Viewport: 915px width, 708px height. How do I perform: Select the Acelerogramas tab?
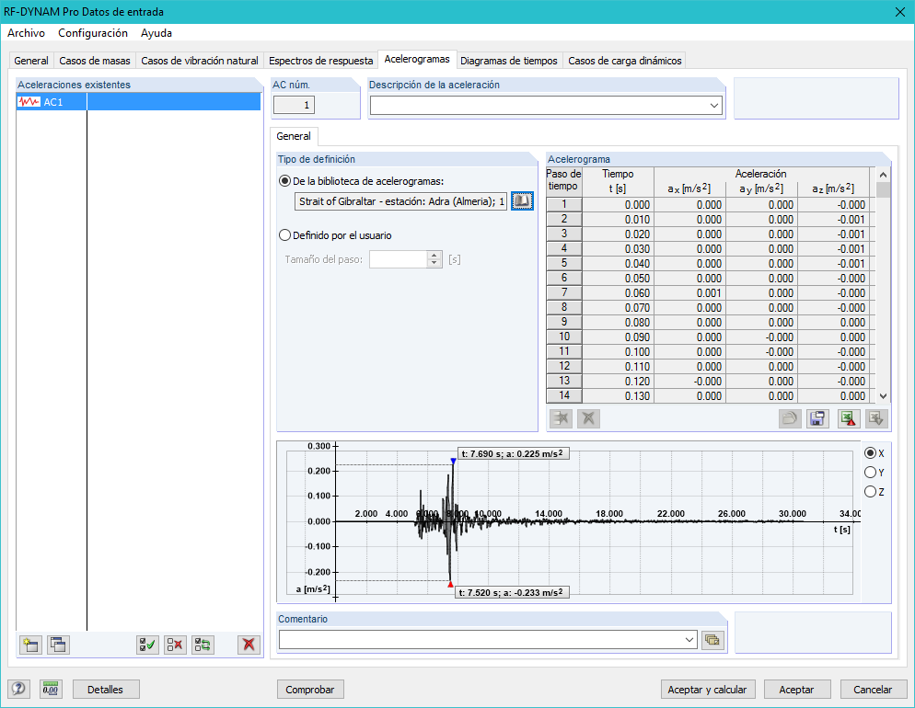pyautogui.click(x=417, y=60)
